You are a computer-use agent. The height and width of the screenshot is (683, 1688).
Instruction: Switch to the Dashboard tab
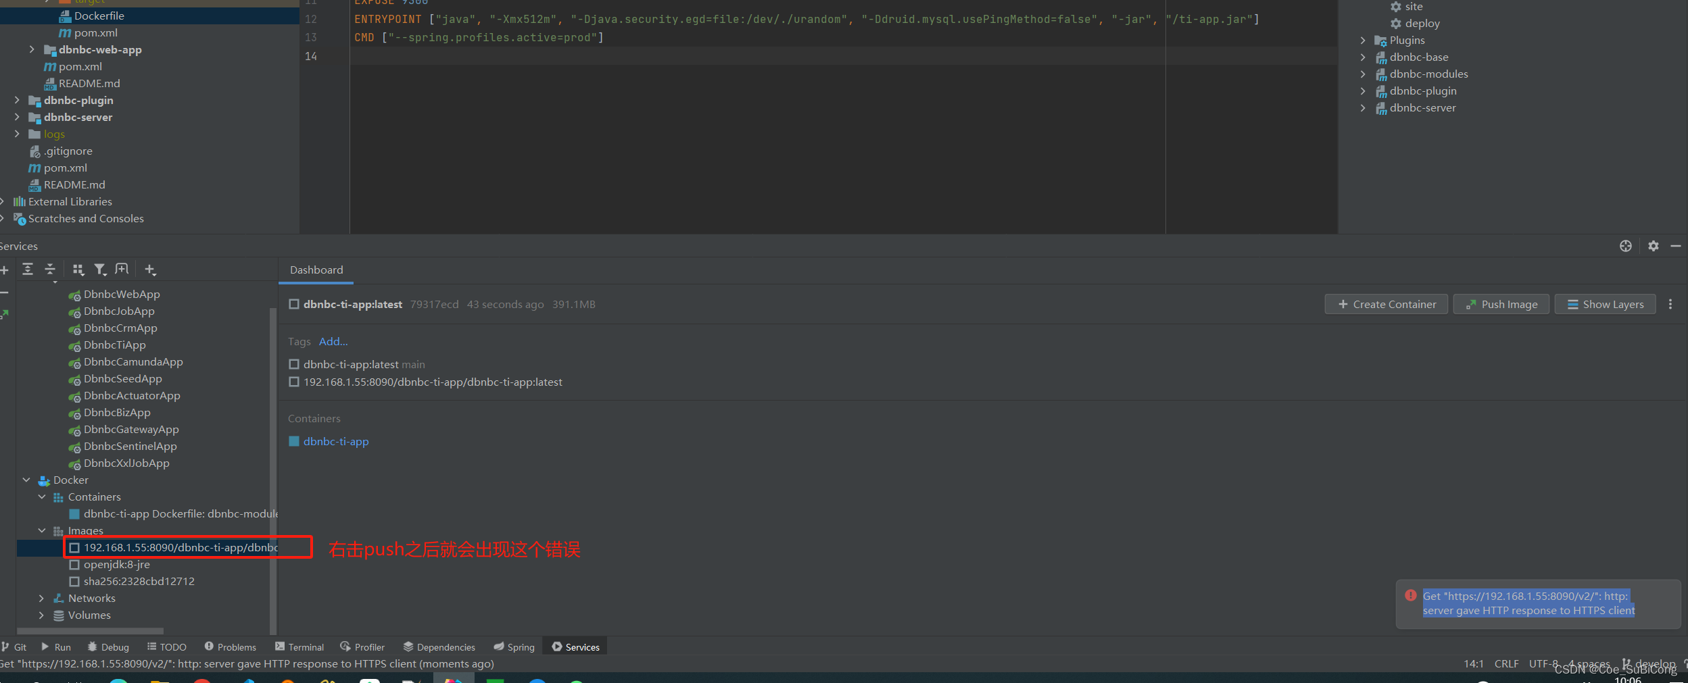[316, 270]
